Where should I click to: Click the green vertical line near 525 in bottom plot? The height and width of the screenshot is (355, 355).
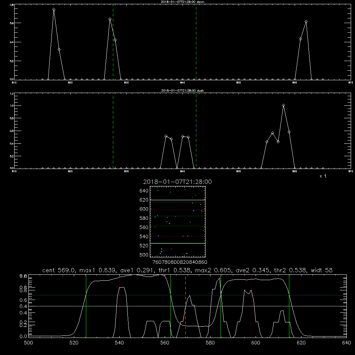pyautogui.click(x=86, y=306)
